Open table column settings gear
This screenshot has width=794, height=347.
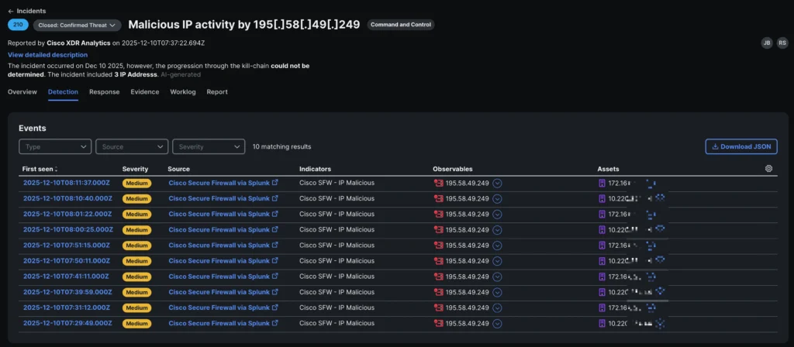[x=768, y=168]
